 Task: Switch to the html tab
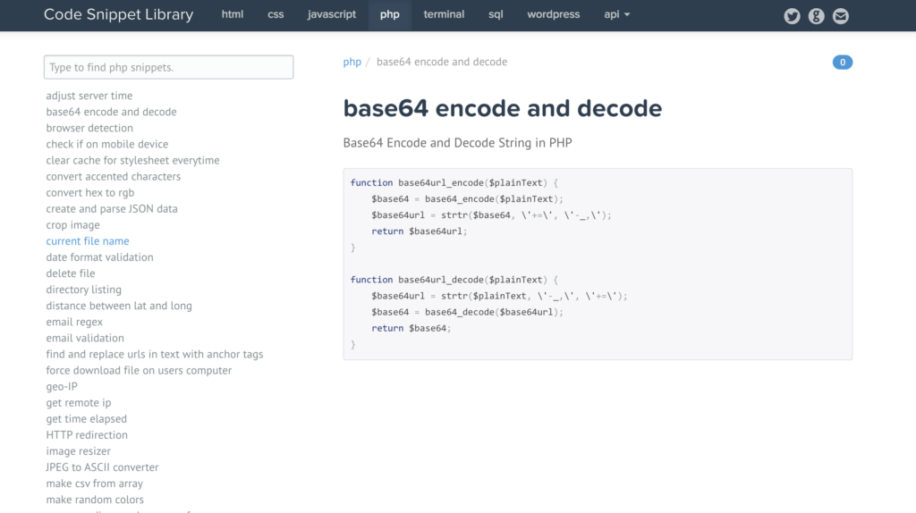tap(233, 14)
